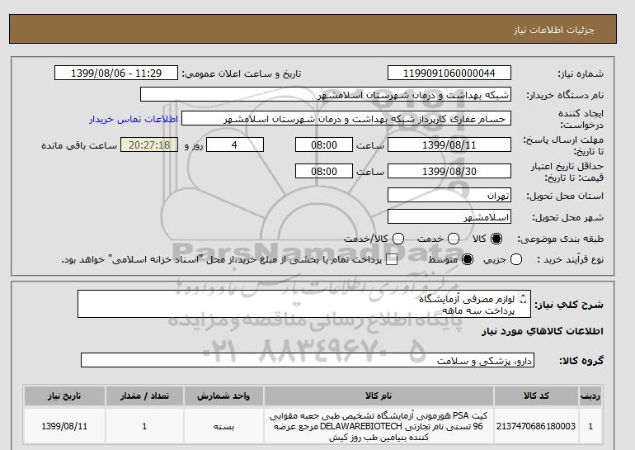Click the price validity date 1399/08/30 field
This screenshot has height=450, width=635.
tap(449, 171)
